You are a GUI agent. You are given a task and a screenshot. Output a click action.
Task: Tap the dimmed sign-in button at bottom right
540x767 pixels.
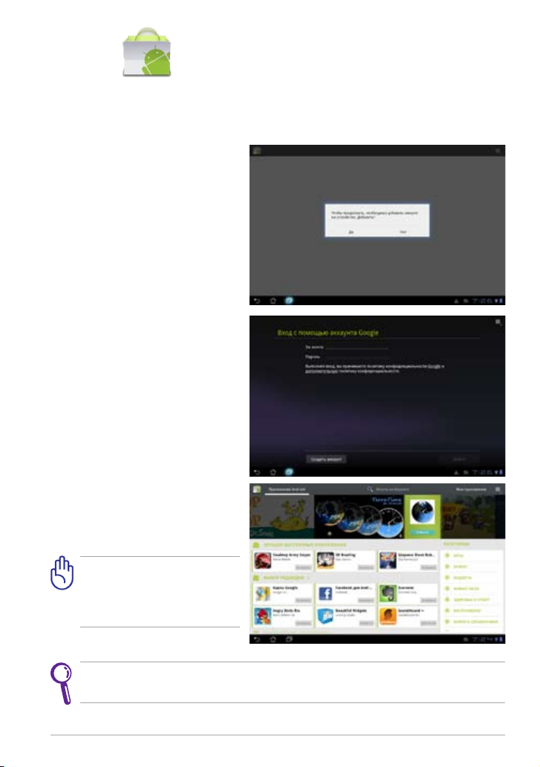coord(459,460)
